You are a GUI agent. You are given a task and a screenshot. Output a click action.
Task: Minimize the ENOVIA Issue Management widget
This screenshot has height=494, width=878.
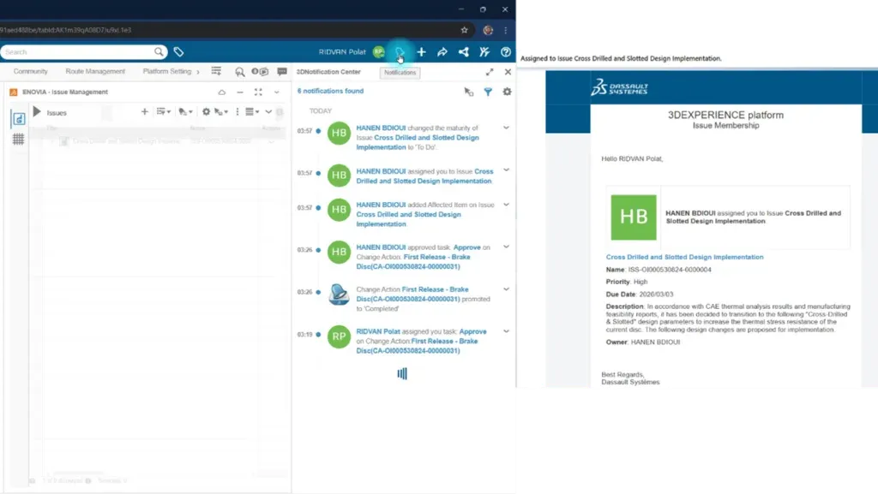pyautogui.click(x=240, y=92)
